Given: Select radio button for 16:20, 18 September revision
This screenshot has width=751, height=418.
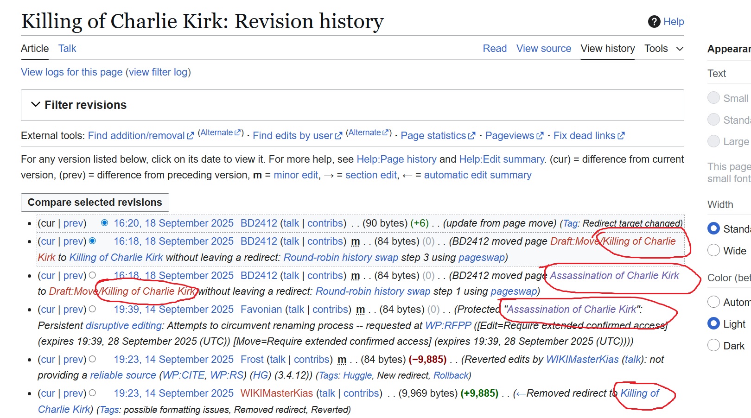Looking at the screenshot, I should [x=105, y=223].
